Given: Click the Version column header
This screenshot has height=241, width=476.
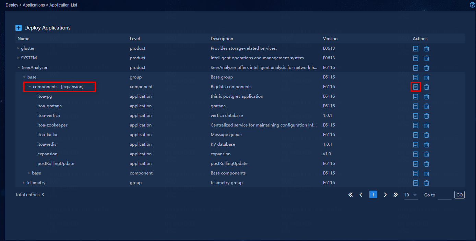Looking at the screenshot, I should [330, 39].
